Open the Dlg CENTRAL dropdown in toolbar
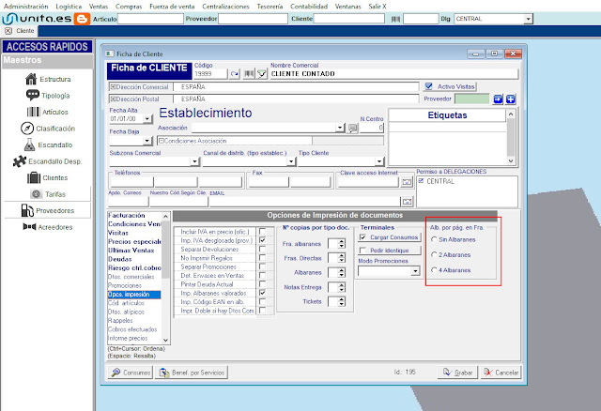 (527, 18)
